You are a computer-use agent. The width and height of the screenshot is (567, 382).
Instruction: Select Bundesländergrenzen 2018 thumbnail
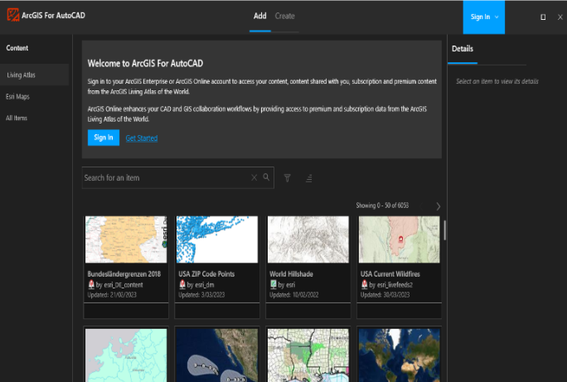126,239
